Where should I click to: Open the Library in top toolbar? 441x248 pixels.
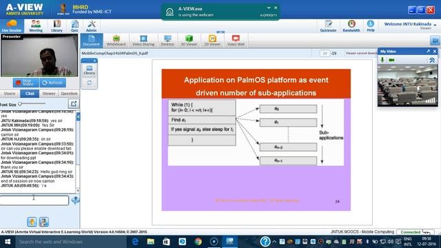57,26
